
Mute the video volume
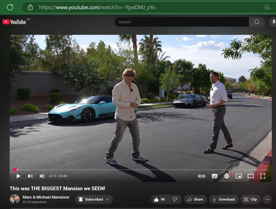pyautogui.click(x=42, y=176)
